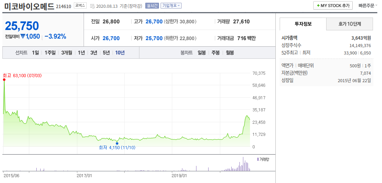
Task: Click the purple 거래량 legend marker
Action: (258, 159)
